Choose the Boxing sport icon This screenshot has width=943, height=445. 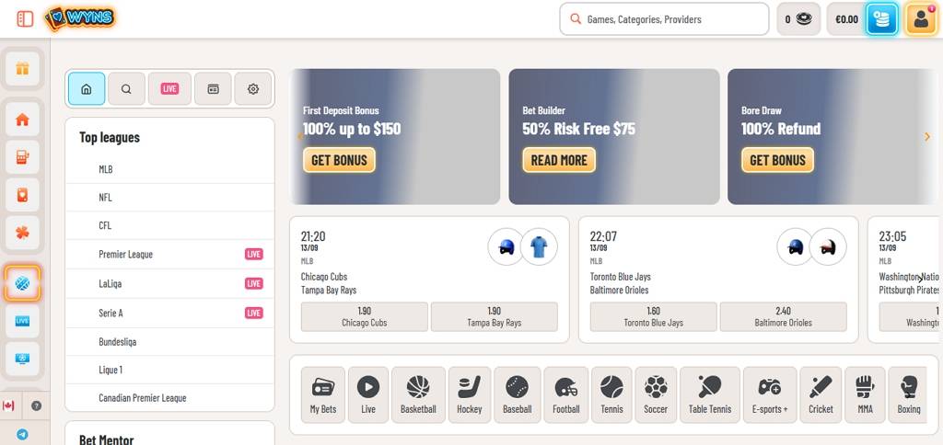(x=908, y=395)
